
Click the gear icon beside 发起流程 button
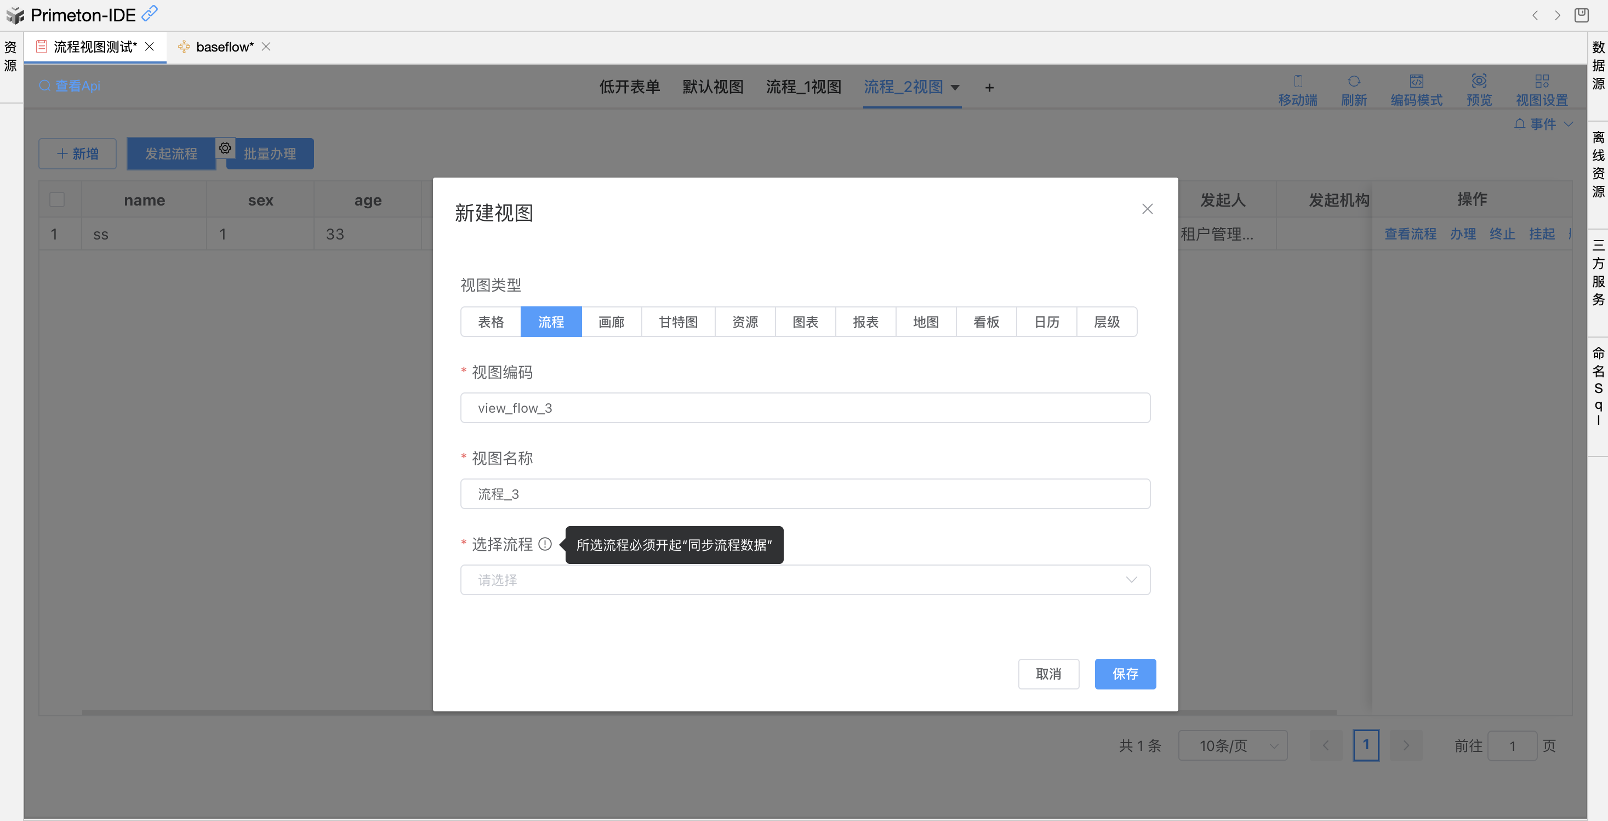coord(225,148)
